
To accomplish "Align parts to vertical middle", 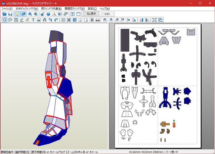I will [x=128, y=20].
